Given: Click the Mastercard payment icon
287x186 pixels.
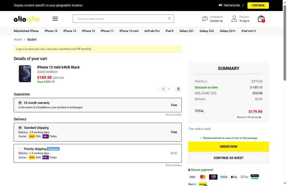Looking at the screenshot, I should click(203, 177).
